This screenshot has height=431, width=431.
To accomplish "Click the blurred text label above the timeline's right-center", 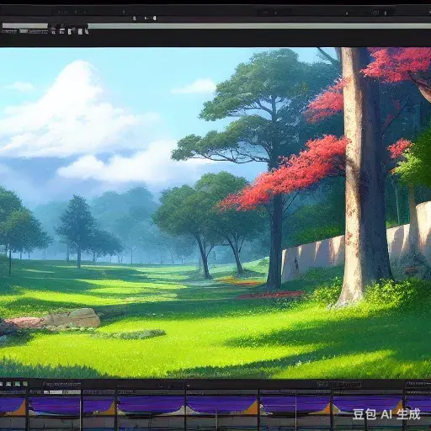I will click(x=339, y=384).
